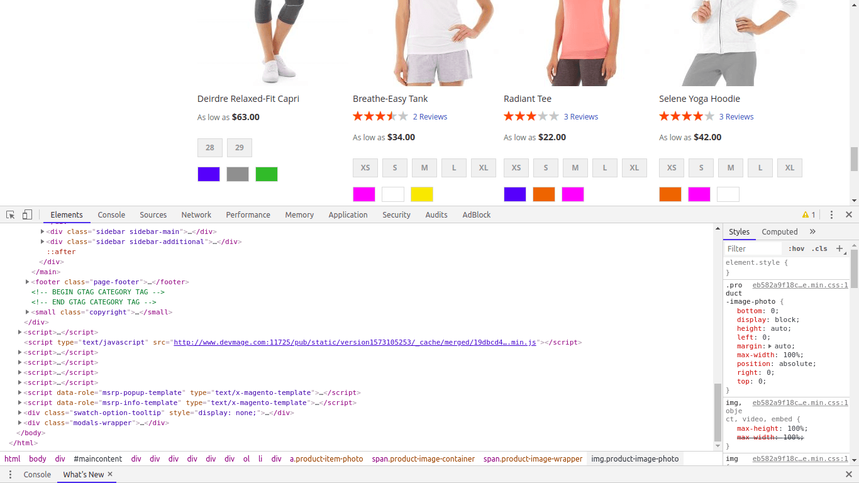Pick the orange swatch for Radiant Tee

click(544, 194)
